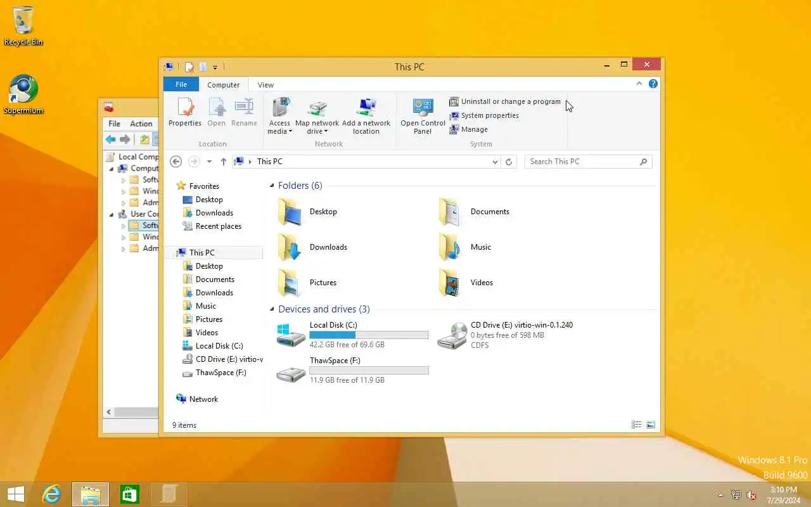This screenshot has height=507, width=811.
Task: Click This PC breadcrumb in address bar
Action: [269, 162]
